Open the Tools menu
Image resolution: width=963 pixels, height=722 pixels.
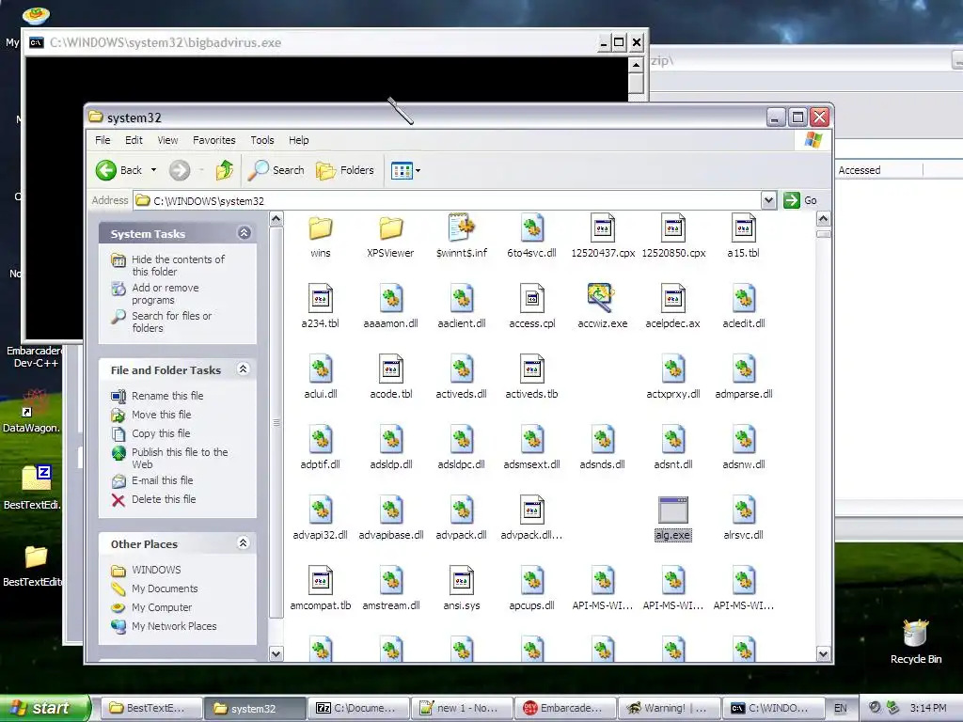click(x=262, y=140)
